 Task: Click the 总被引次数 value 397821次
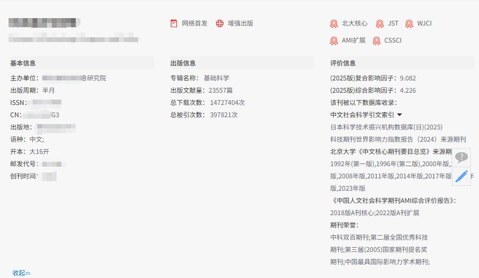[223, 115]
